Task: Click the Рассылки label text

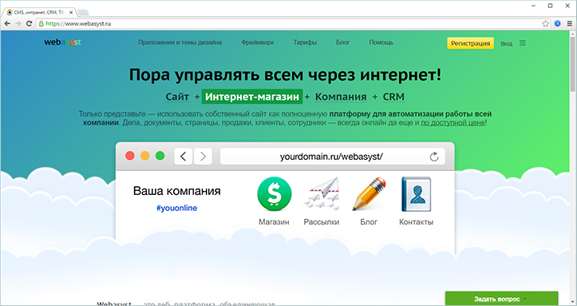Action: [322, 222]
